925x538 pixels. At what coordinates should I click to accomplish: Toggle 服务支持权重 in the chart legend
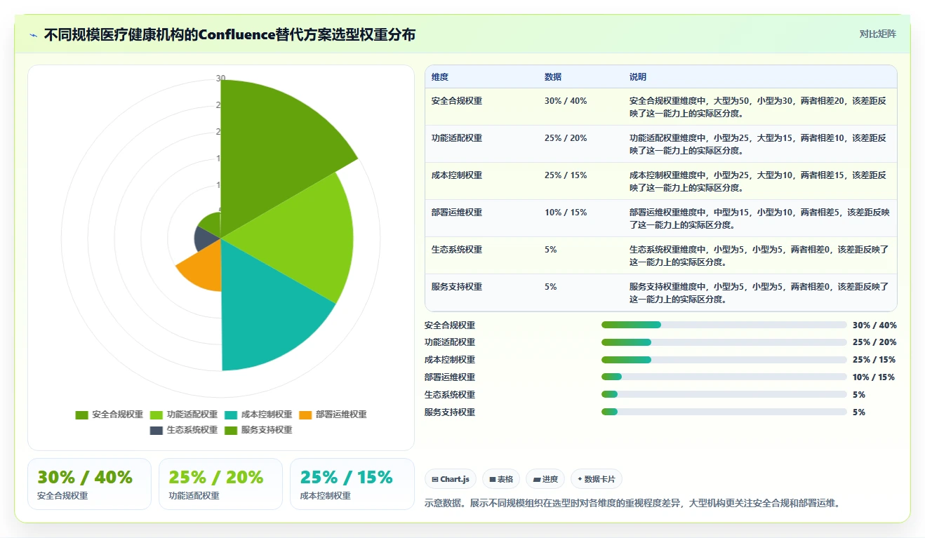258,430
